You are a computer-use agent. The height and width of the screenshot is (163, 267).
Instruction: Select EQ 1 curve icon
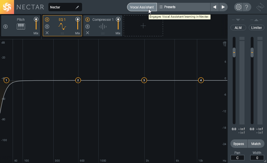tap(62, 26)
